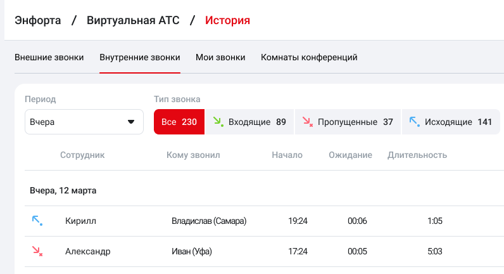Click the Начало column header
The image size is (504, 274).
(287, 155)
